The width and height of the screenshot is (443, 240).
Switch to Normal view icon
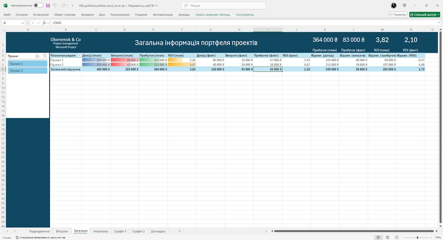(x=378, y=238)
